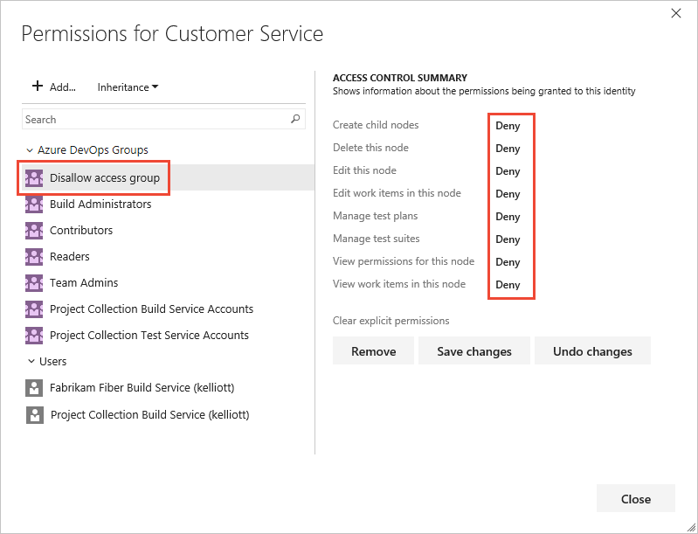Select Project Collection Test Service Accounts
This screenshot has height=534, width=698.
[x=149, y=336]
